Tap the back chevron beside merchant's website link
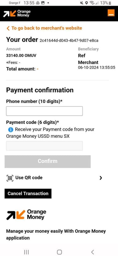The height and width of the screenshot is (256, 118). [8, 28]
